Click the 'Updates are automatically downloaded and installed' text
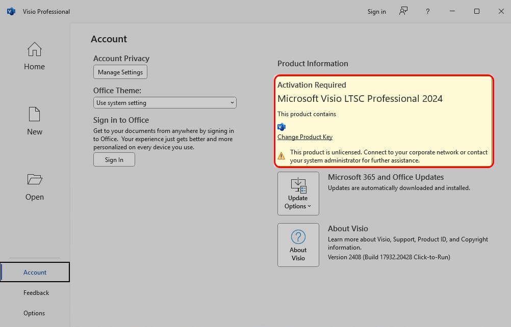511x327 pixels. click(x=399, y=188)
